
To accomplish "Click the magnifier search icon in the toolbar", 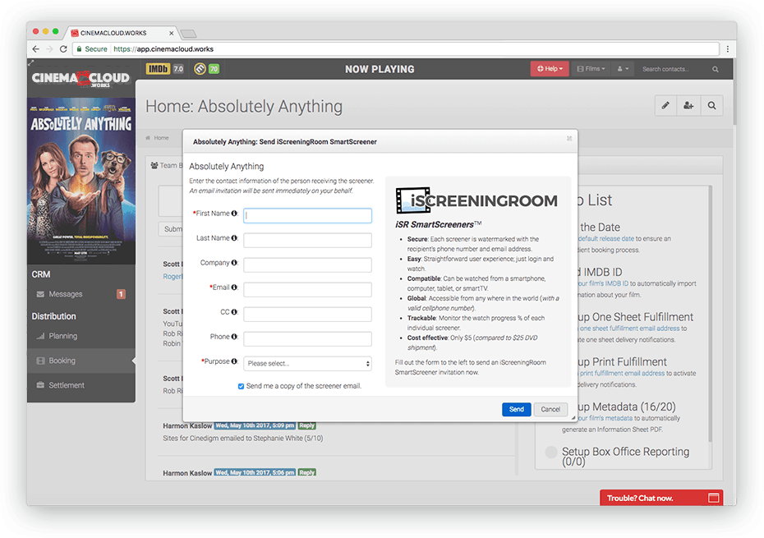I will click(711, 105).
